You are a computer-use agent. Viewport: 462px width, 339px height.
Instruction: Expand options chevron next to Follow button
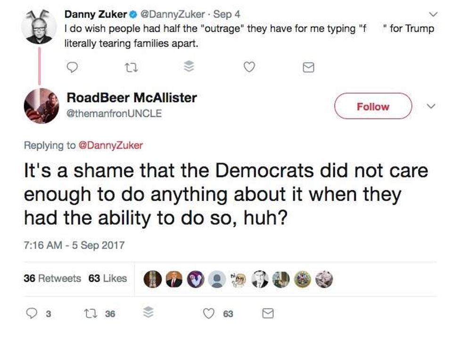(x=430, y=107)
